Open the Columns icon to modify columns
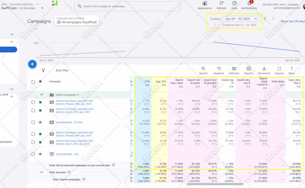 pos(234,69)
